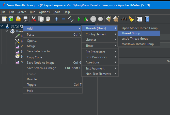
Task: Select Threads (Users) menu entry
Action: point(99,28)
